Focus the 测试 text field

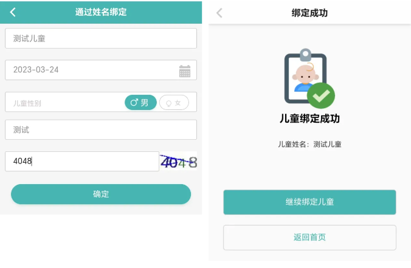tap(101, 129)
